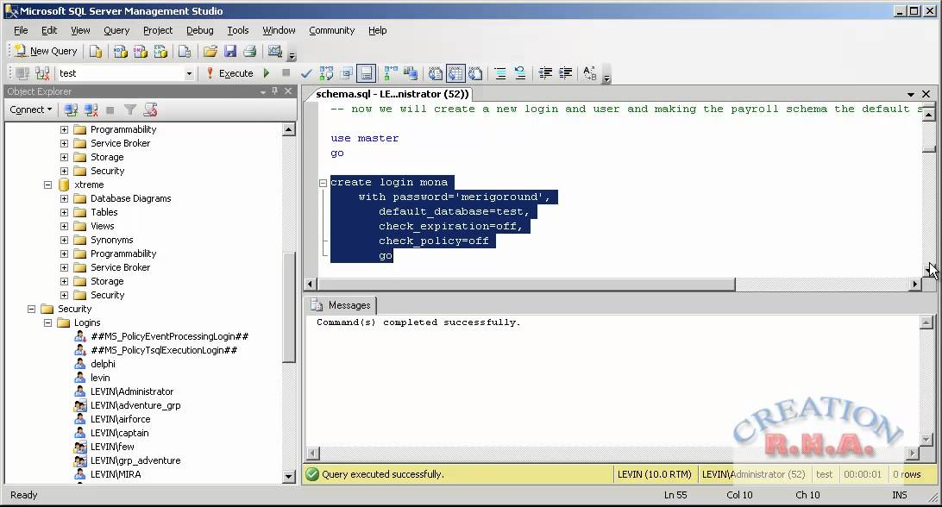Click the Filter icon in Object Explorer
Screen dimensions: 942x507
[129, 110]
